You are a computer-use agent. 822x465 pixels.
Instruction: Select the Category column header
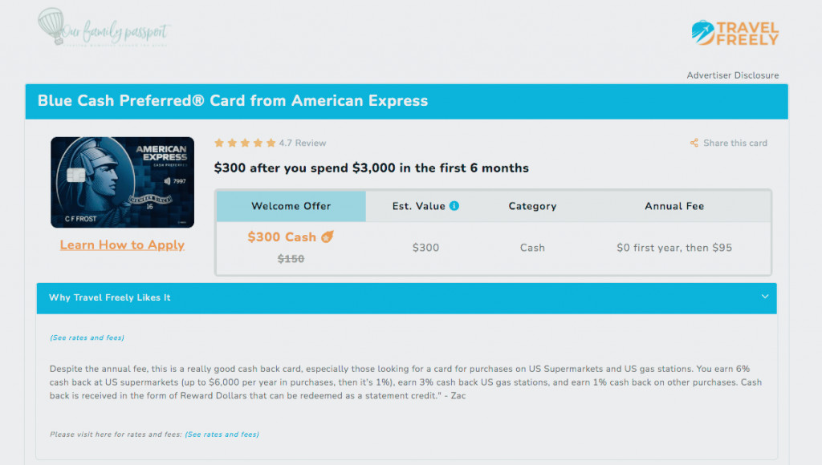click(532, 206)
